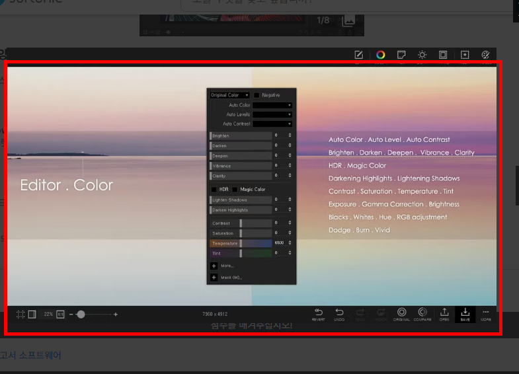Click the Contrast slider
Viewport: 519px width, 374px height.
[241, 223]
